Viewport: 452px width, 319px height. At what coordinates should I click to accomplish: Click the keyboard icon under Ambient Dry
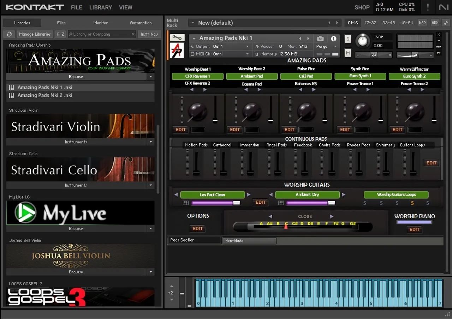pyautogui.click(x=281, y=203)
